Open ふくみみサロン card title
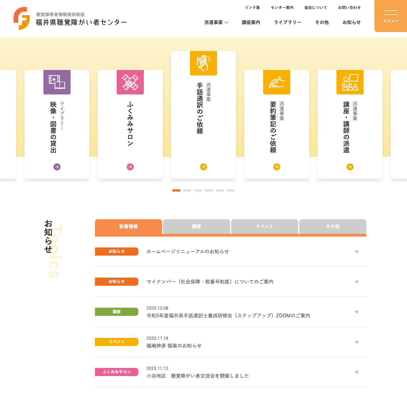The height and width of the screenshot is (407, 407). (130, 124)
